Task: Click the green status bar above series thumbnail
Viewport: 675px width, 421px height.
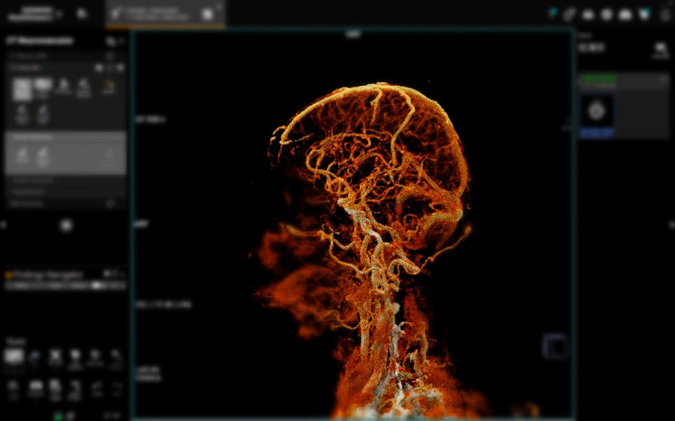Action: pyautogui.click(x=599, y=78)
